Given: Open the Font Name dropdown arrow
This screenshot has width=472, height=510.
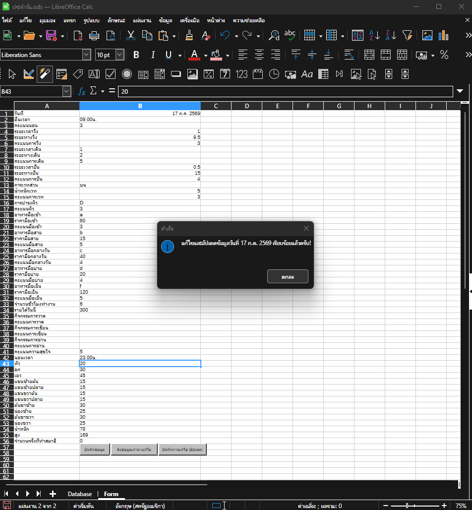Looking at the screenshot, I should (x=86, y=55).
